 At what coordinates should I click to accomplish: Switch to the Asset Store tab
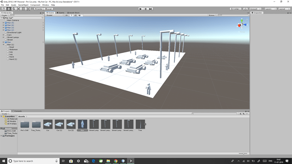(73, 13)
